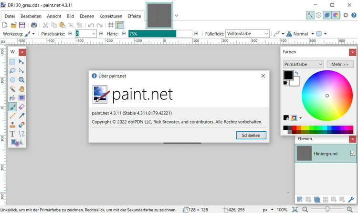Click the Schließen button

(251, 135)
